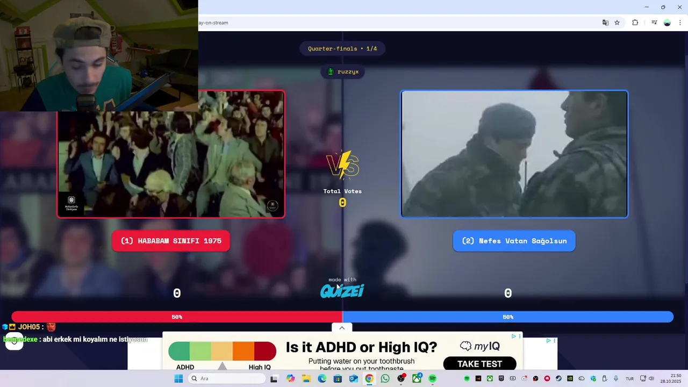Open Xbox app from the taskbar
Screen dimensions: 688x387
417,378
